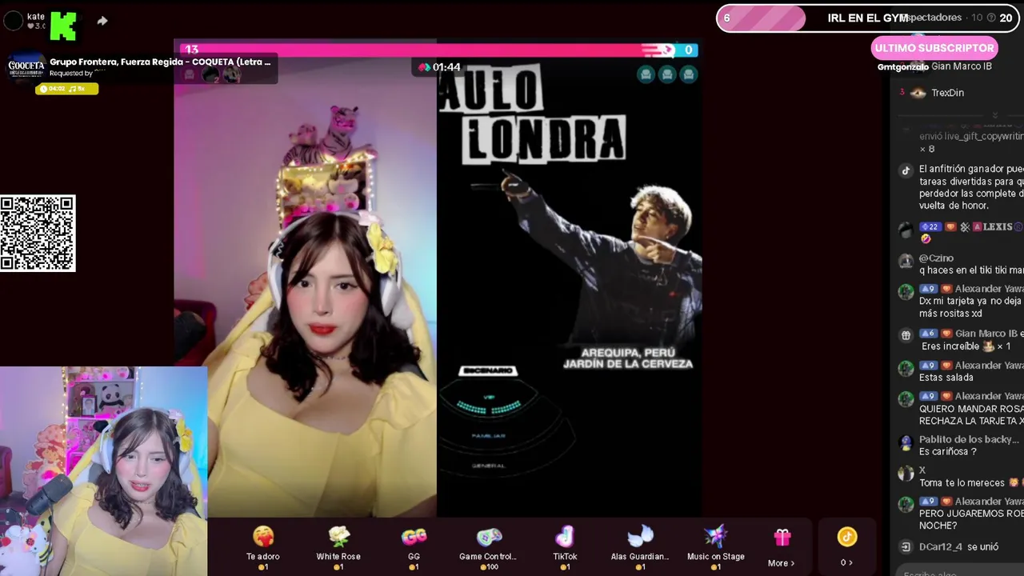The image size is (1024, 576).
Task: Send the TikTok gift
Action: coord(565,546)
